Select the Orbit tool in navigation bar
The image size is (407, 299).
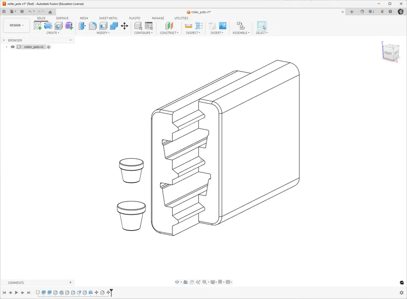(x=177, y=282)
